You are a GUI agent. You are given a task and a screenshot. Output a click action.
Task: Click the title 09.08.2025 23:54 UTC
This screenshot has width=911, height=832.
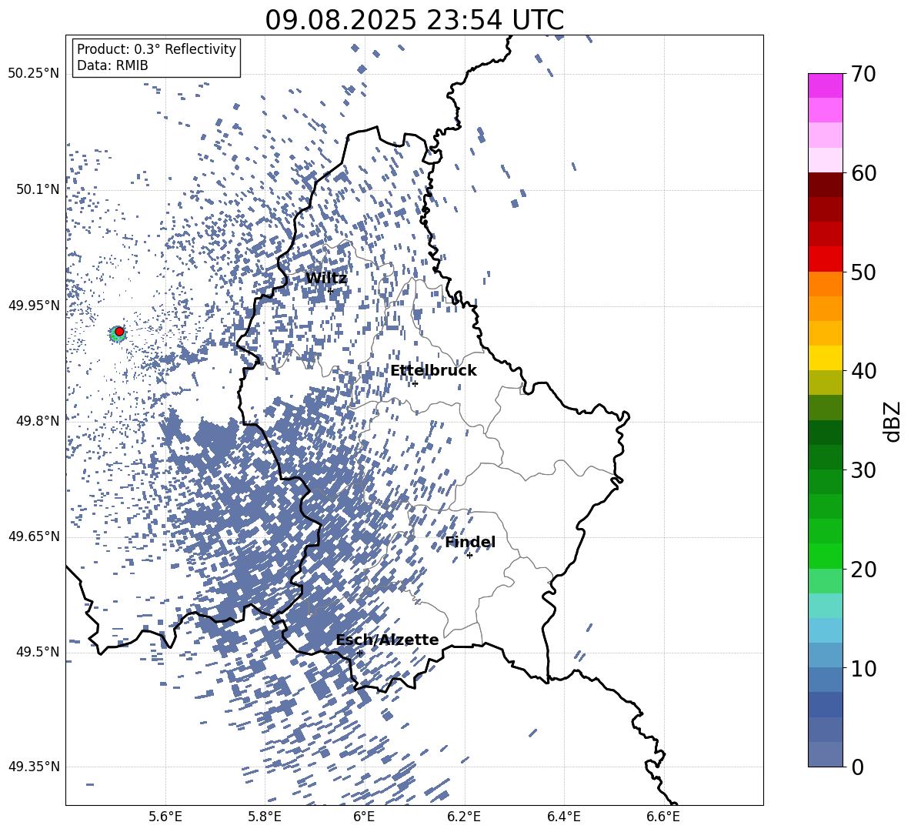click(x=414, y=20)
